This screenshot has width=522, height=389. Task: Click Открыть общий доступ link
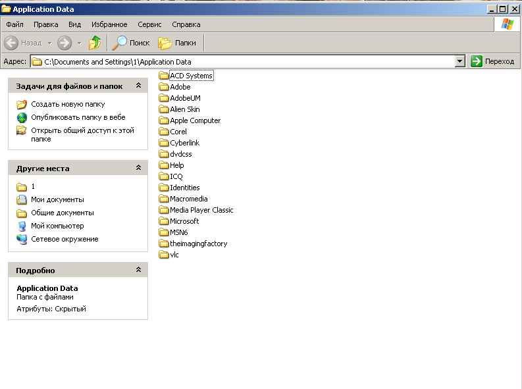point(82,134)
